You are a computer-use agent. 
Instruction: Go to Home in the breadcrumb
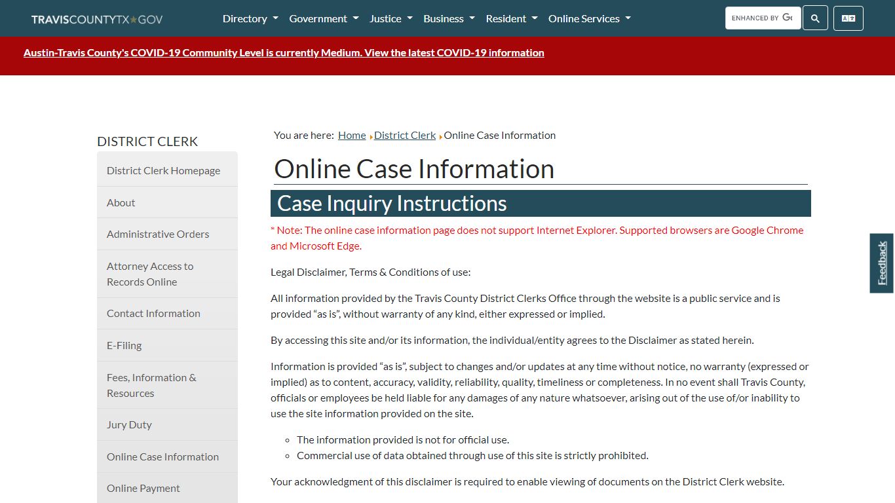352,136
